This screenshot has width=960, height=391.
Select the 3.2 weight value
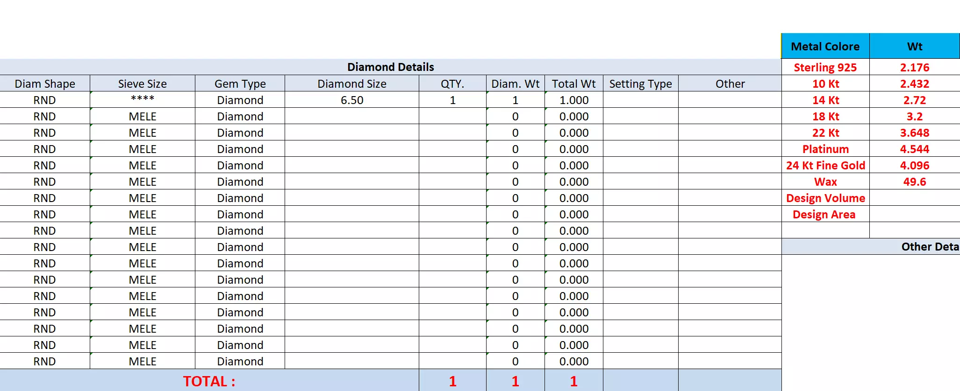[915, 116]
